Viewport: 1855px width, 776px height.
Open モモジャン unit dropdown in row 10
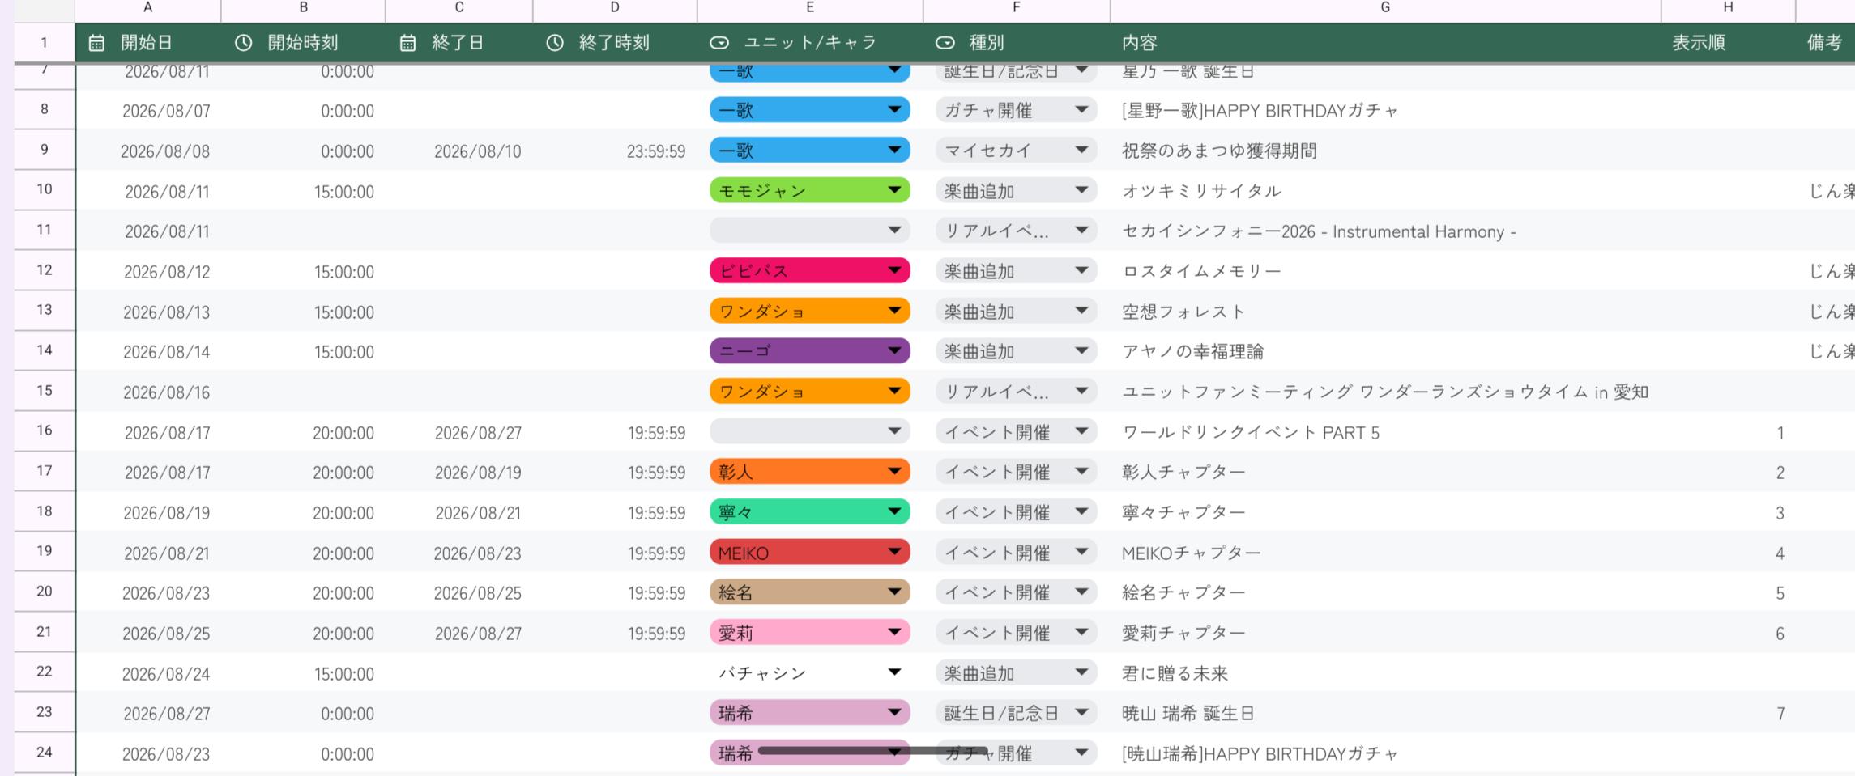point(810,191)
